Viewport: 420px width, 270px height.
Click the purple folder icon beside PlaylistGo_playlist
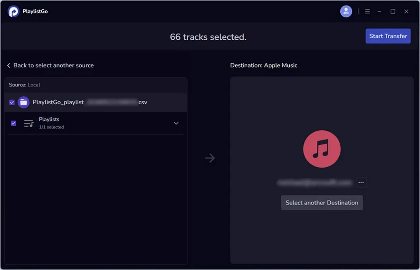(24, 102)
